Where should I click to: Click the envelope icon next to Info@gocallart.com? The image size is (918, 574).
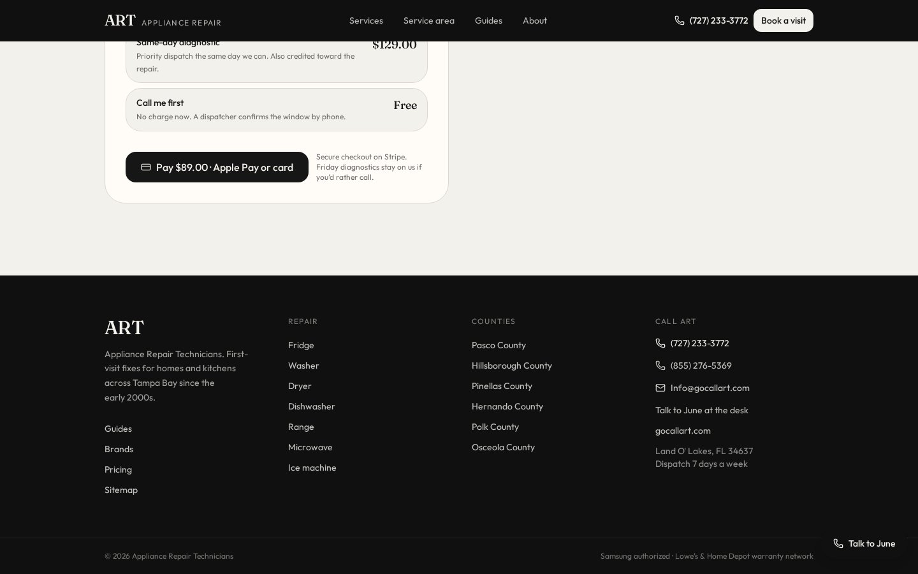click(660, 388)
